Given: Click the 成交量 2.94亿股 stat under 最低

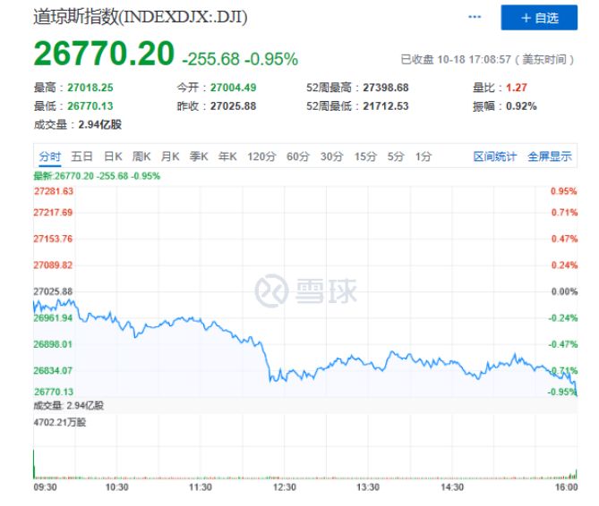Looking at the screenshot, I should click(78, 124).
